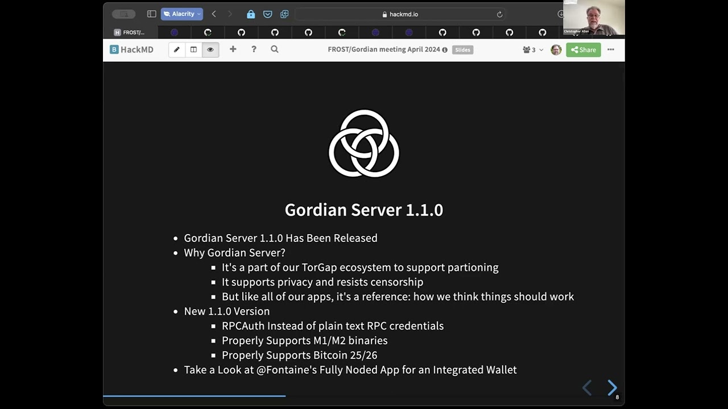Click 'Properly Supports Bitcoin 25/26' line
The width and height of the screenshot is (728, 409).
tap(300, 356)
